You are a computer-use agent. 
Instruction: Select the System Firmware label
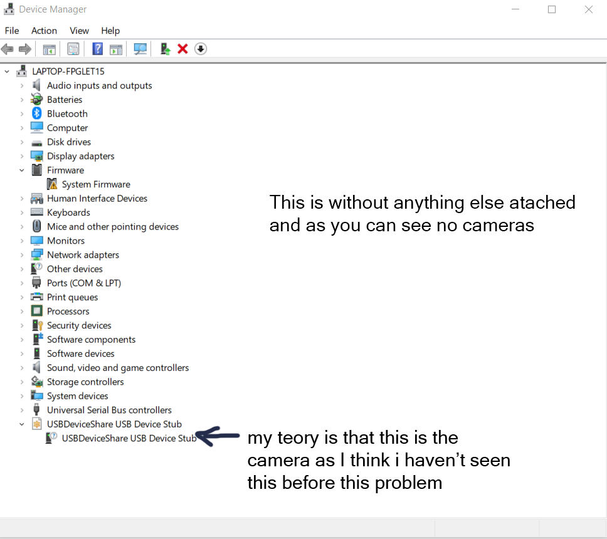[x=96, y=184]
